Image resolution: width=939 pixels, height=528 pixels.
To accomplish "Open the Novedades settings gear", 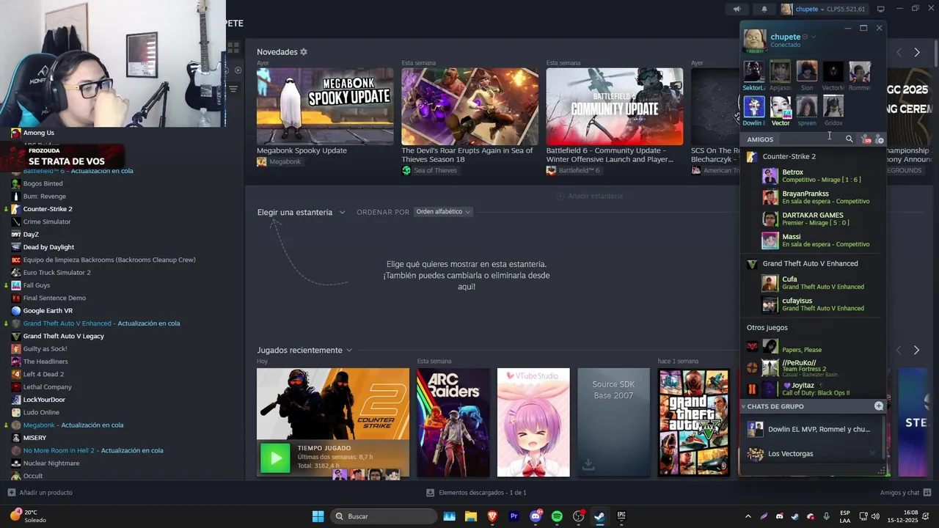I will (x=304, y=52).
